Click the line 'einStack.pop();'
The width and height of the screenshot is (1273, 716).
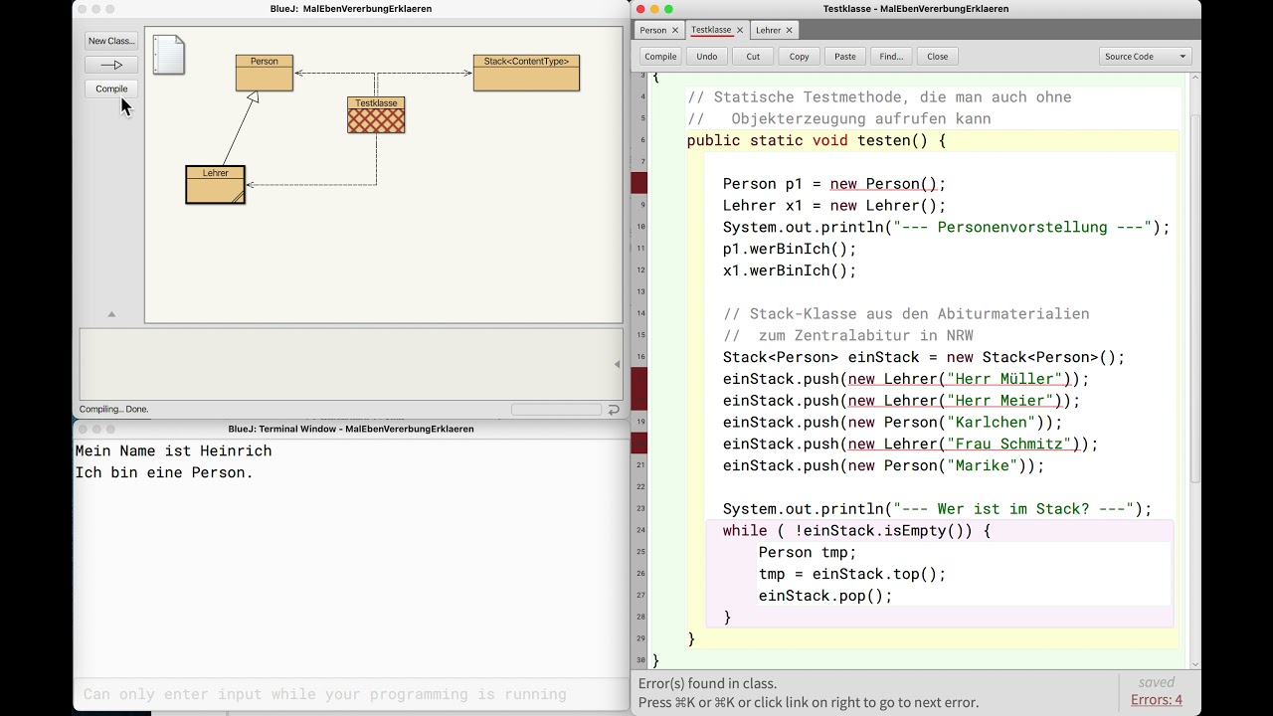click(825, 596)
